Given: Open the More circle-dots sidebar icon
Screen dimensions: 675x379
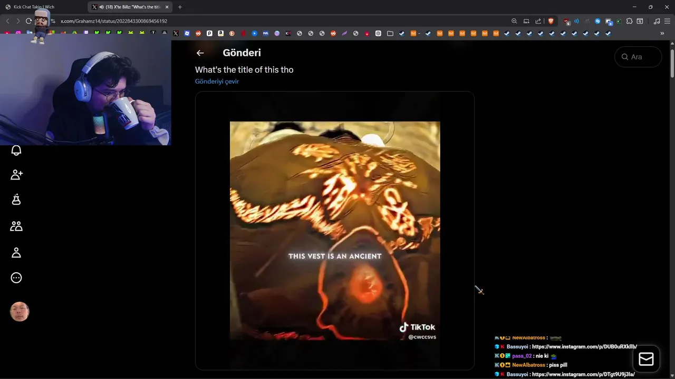Looking at the screenshot, I should 16,278.
